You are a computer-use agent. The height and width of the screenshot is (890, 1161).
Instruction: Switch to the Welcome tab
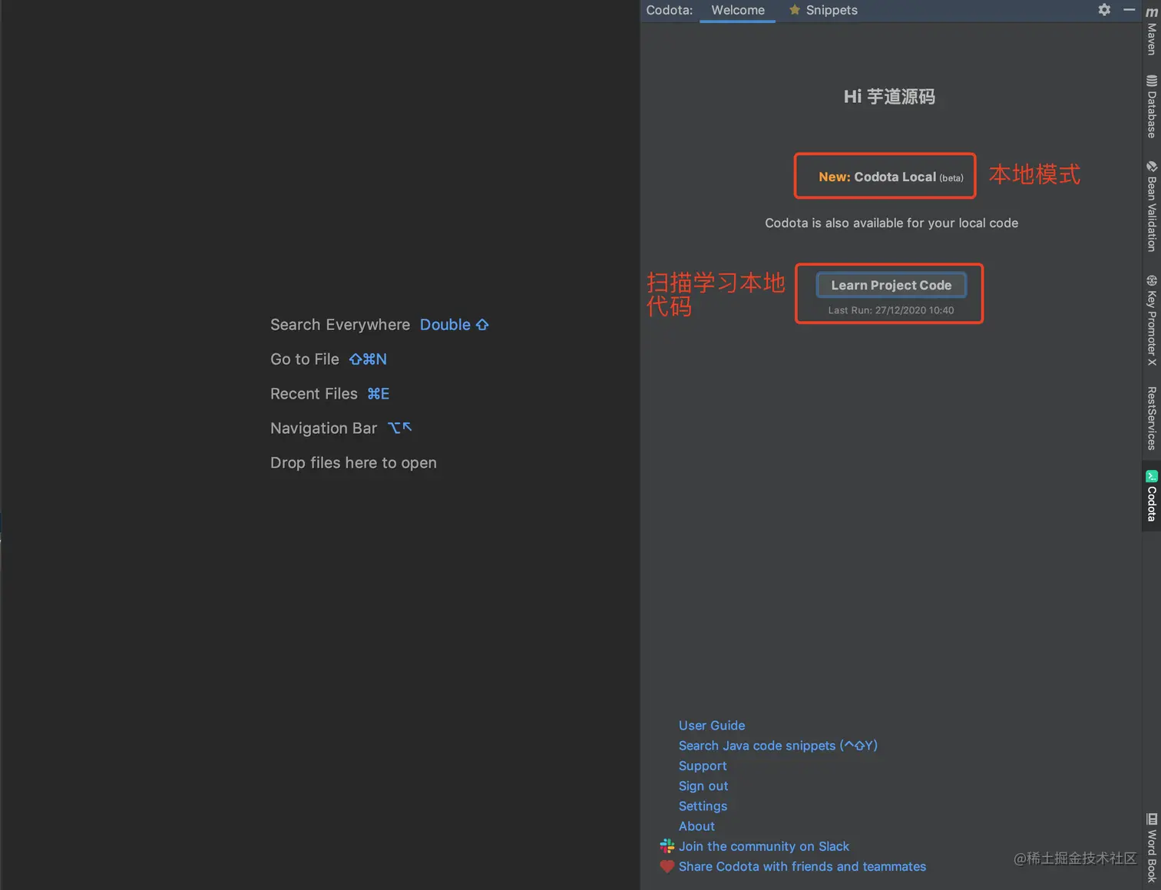point(738,10)
